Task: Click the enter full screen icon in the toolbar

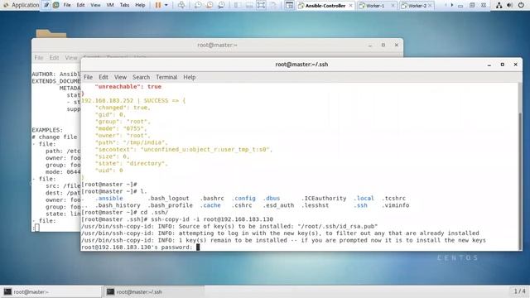Action: (262, 5)
